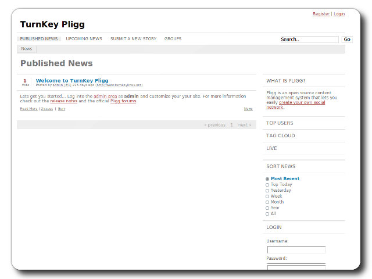372x279 pixels.
Task: Select the Month sort option
Action: [267, 202]
